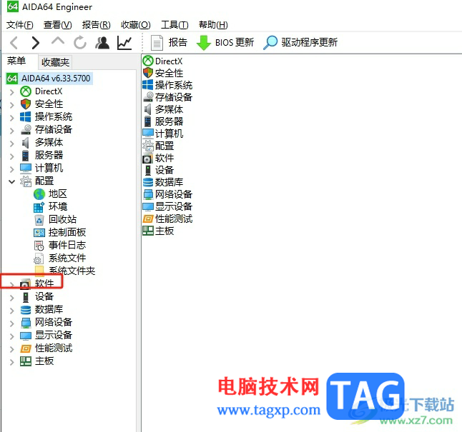
Task: Select 环境 icon in tree
Action: (x=39, y=207)
